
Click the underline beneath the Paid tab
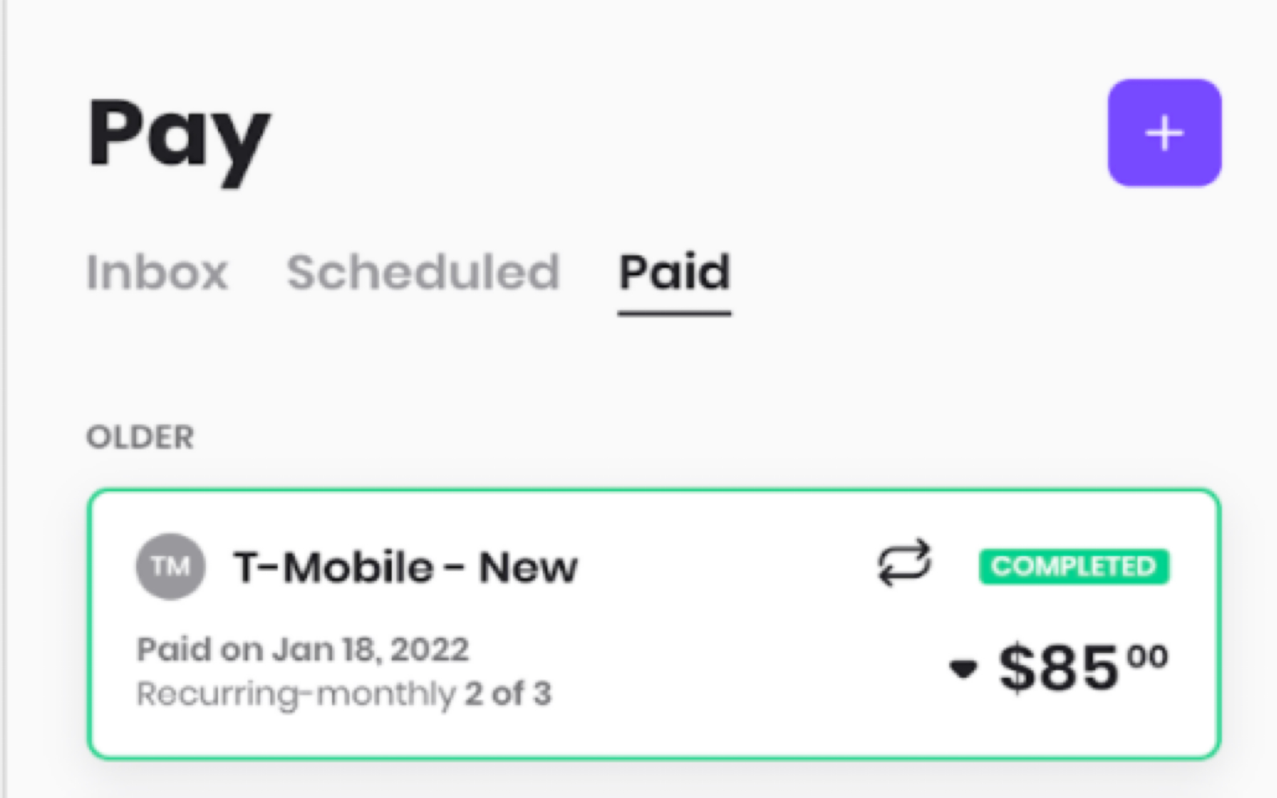click(674, 313)
